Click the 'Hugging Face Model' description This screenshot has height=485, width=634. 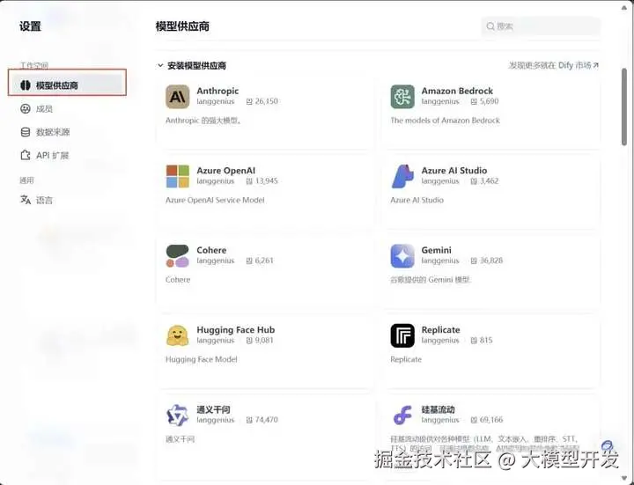202,359
